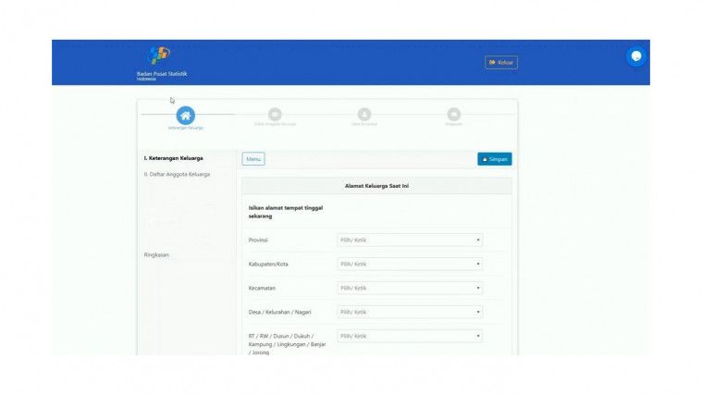Go to the Daftar Anggota Keluarga step icon
Image resolution: width=702 pixels, height=395 pixels.
[x=275, y=114]
